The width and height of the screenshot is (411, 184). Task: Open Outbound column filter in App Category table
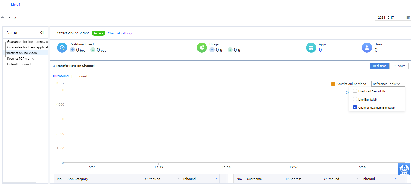178,179
